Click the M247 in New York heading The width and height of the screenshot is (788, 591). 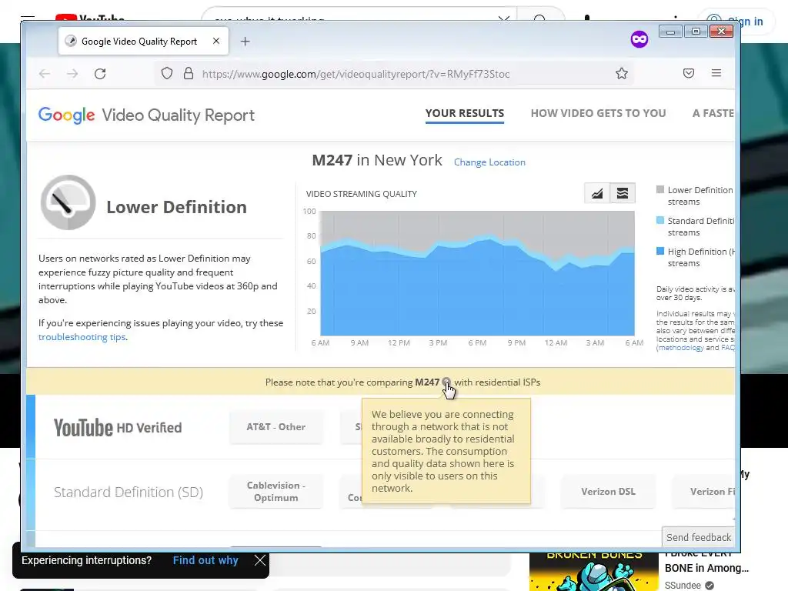(x=377, y=160)
